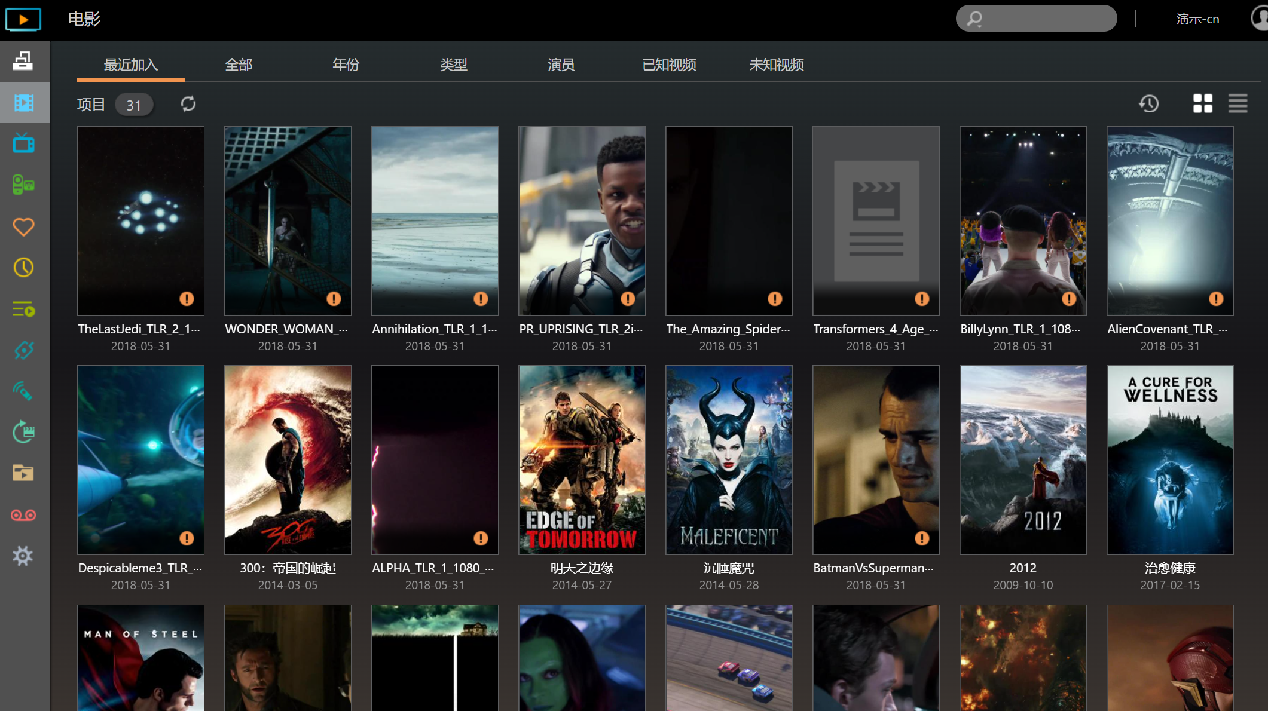Switch to the 未知视频 tab
The width and height of the screenshot is (1268, 711).
pyautogui.click(x=777, y=65)
